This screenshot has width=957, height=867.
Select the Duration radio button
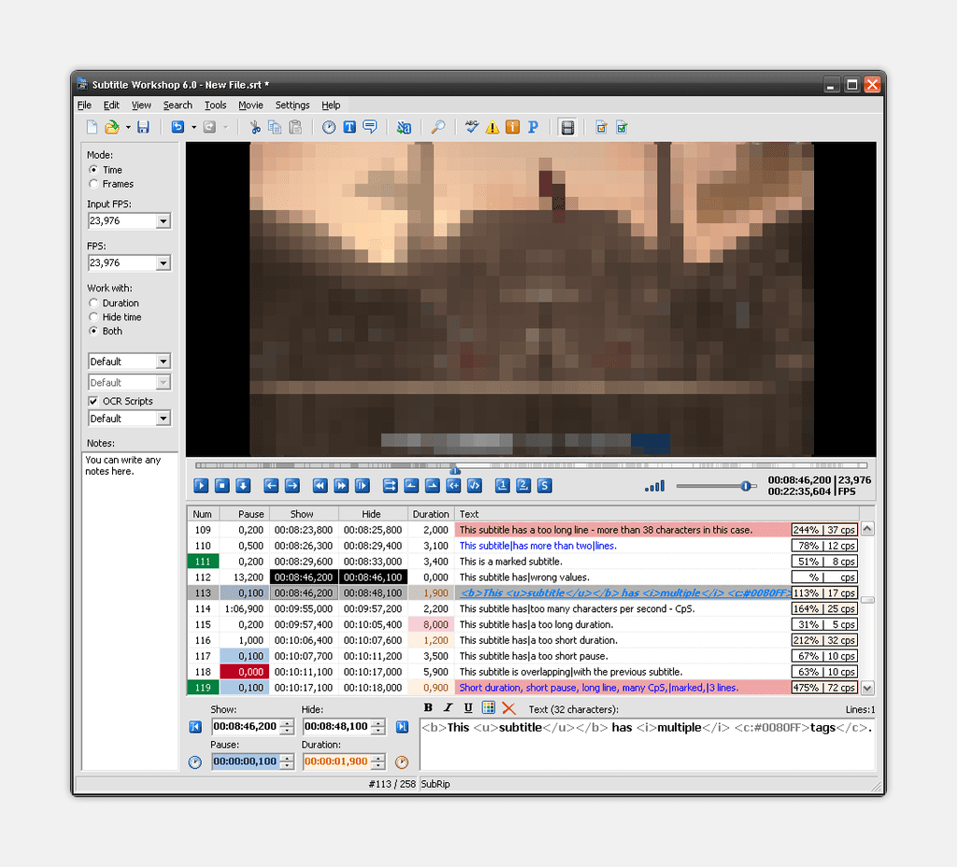[x=93, y=303]
